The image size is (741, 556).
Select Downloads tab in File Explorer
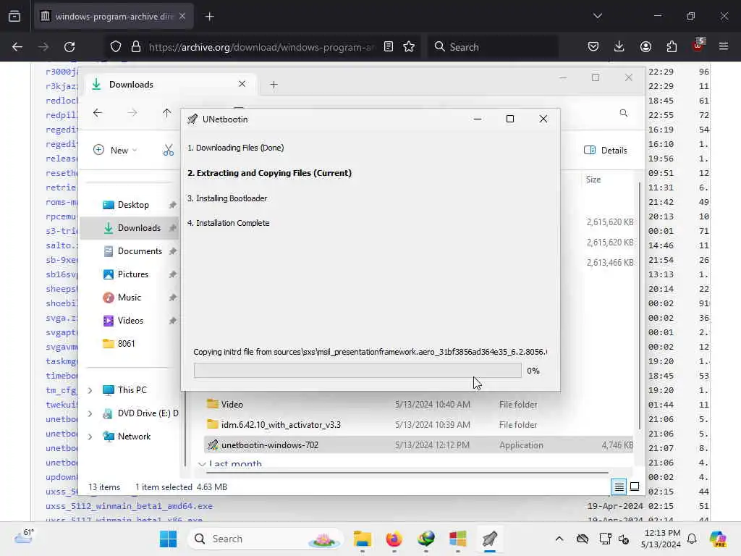170,85
